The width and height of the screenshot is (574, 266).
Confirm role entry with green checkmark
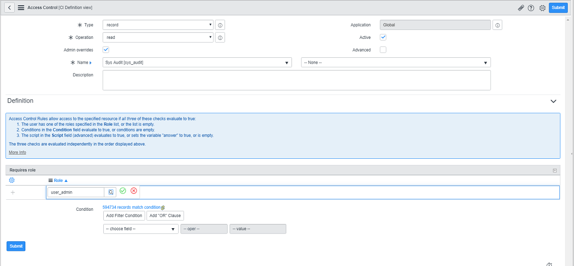click(x=123, y=191)
